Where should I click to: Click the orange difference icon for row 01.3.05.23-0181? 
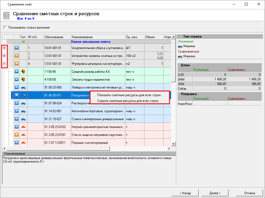16,135
